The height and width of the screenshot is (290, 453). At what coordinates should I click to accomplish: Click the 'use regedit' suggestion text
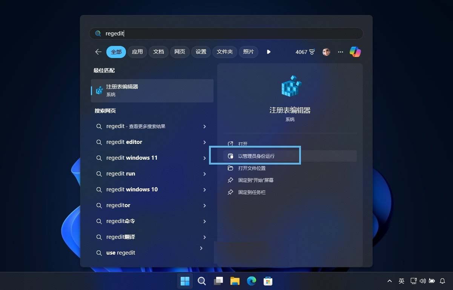click(x=121, y=253)
